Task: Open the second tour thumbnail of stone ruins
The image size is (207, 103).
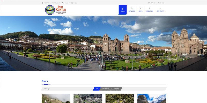Action: [x=88, y=98]
